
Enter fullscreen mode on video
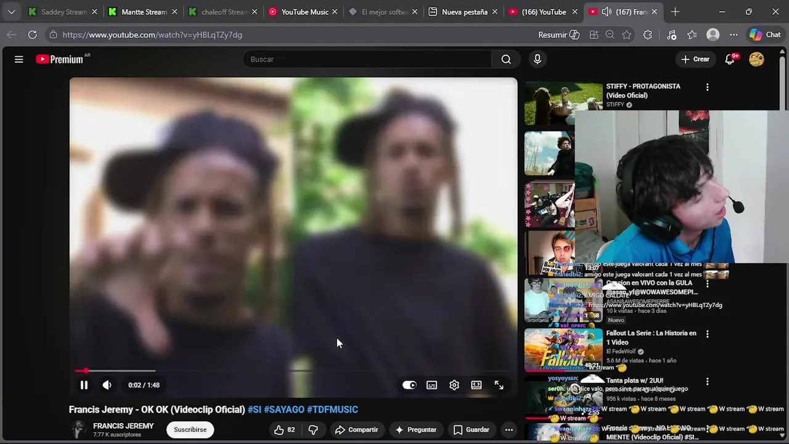click(499, 385)
